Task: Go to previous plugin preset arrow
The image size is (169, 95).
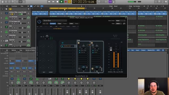Action: [x=44, y=23]
